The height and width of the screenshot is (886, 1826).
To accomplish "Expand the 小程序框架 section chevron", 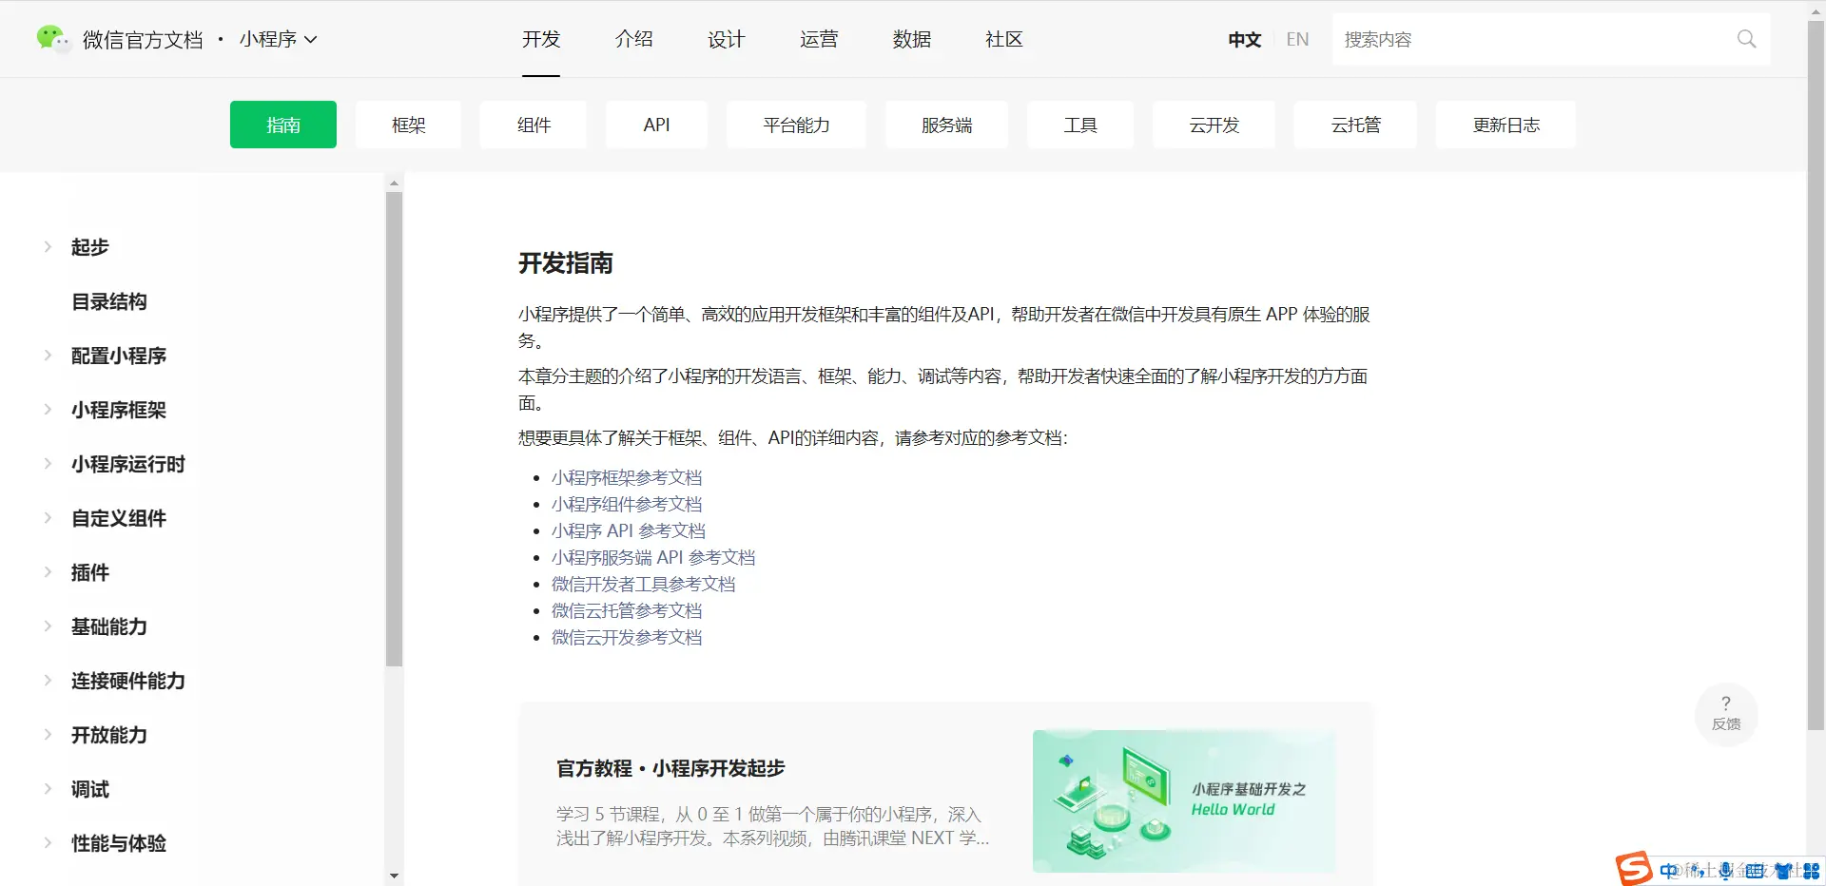I will click(x=48, y=410).
